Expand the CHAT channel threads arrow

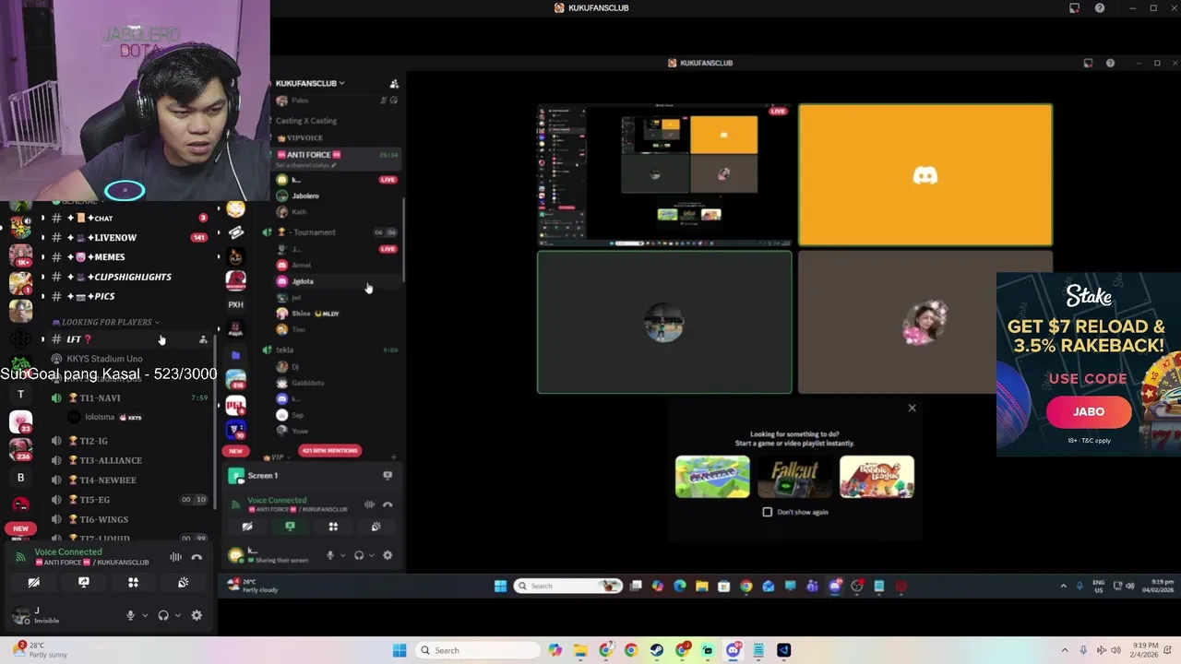point(42,219)
